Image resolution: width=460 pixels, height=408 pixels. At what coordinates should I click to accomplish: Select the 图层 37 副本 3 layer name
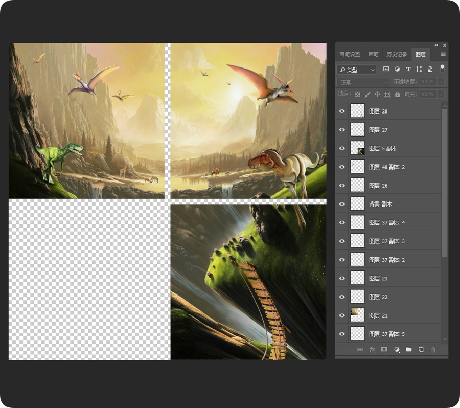tap(387, 241)
